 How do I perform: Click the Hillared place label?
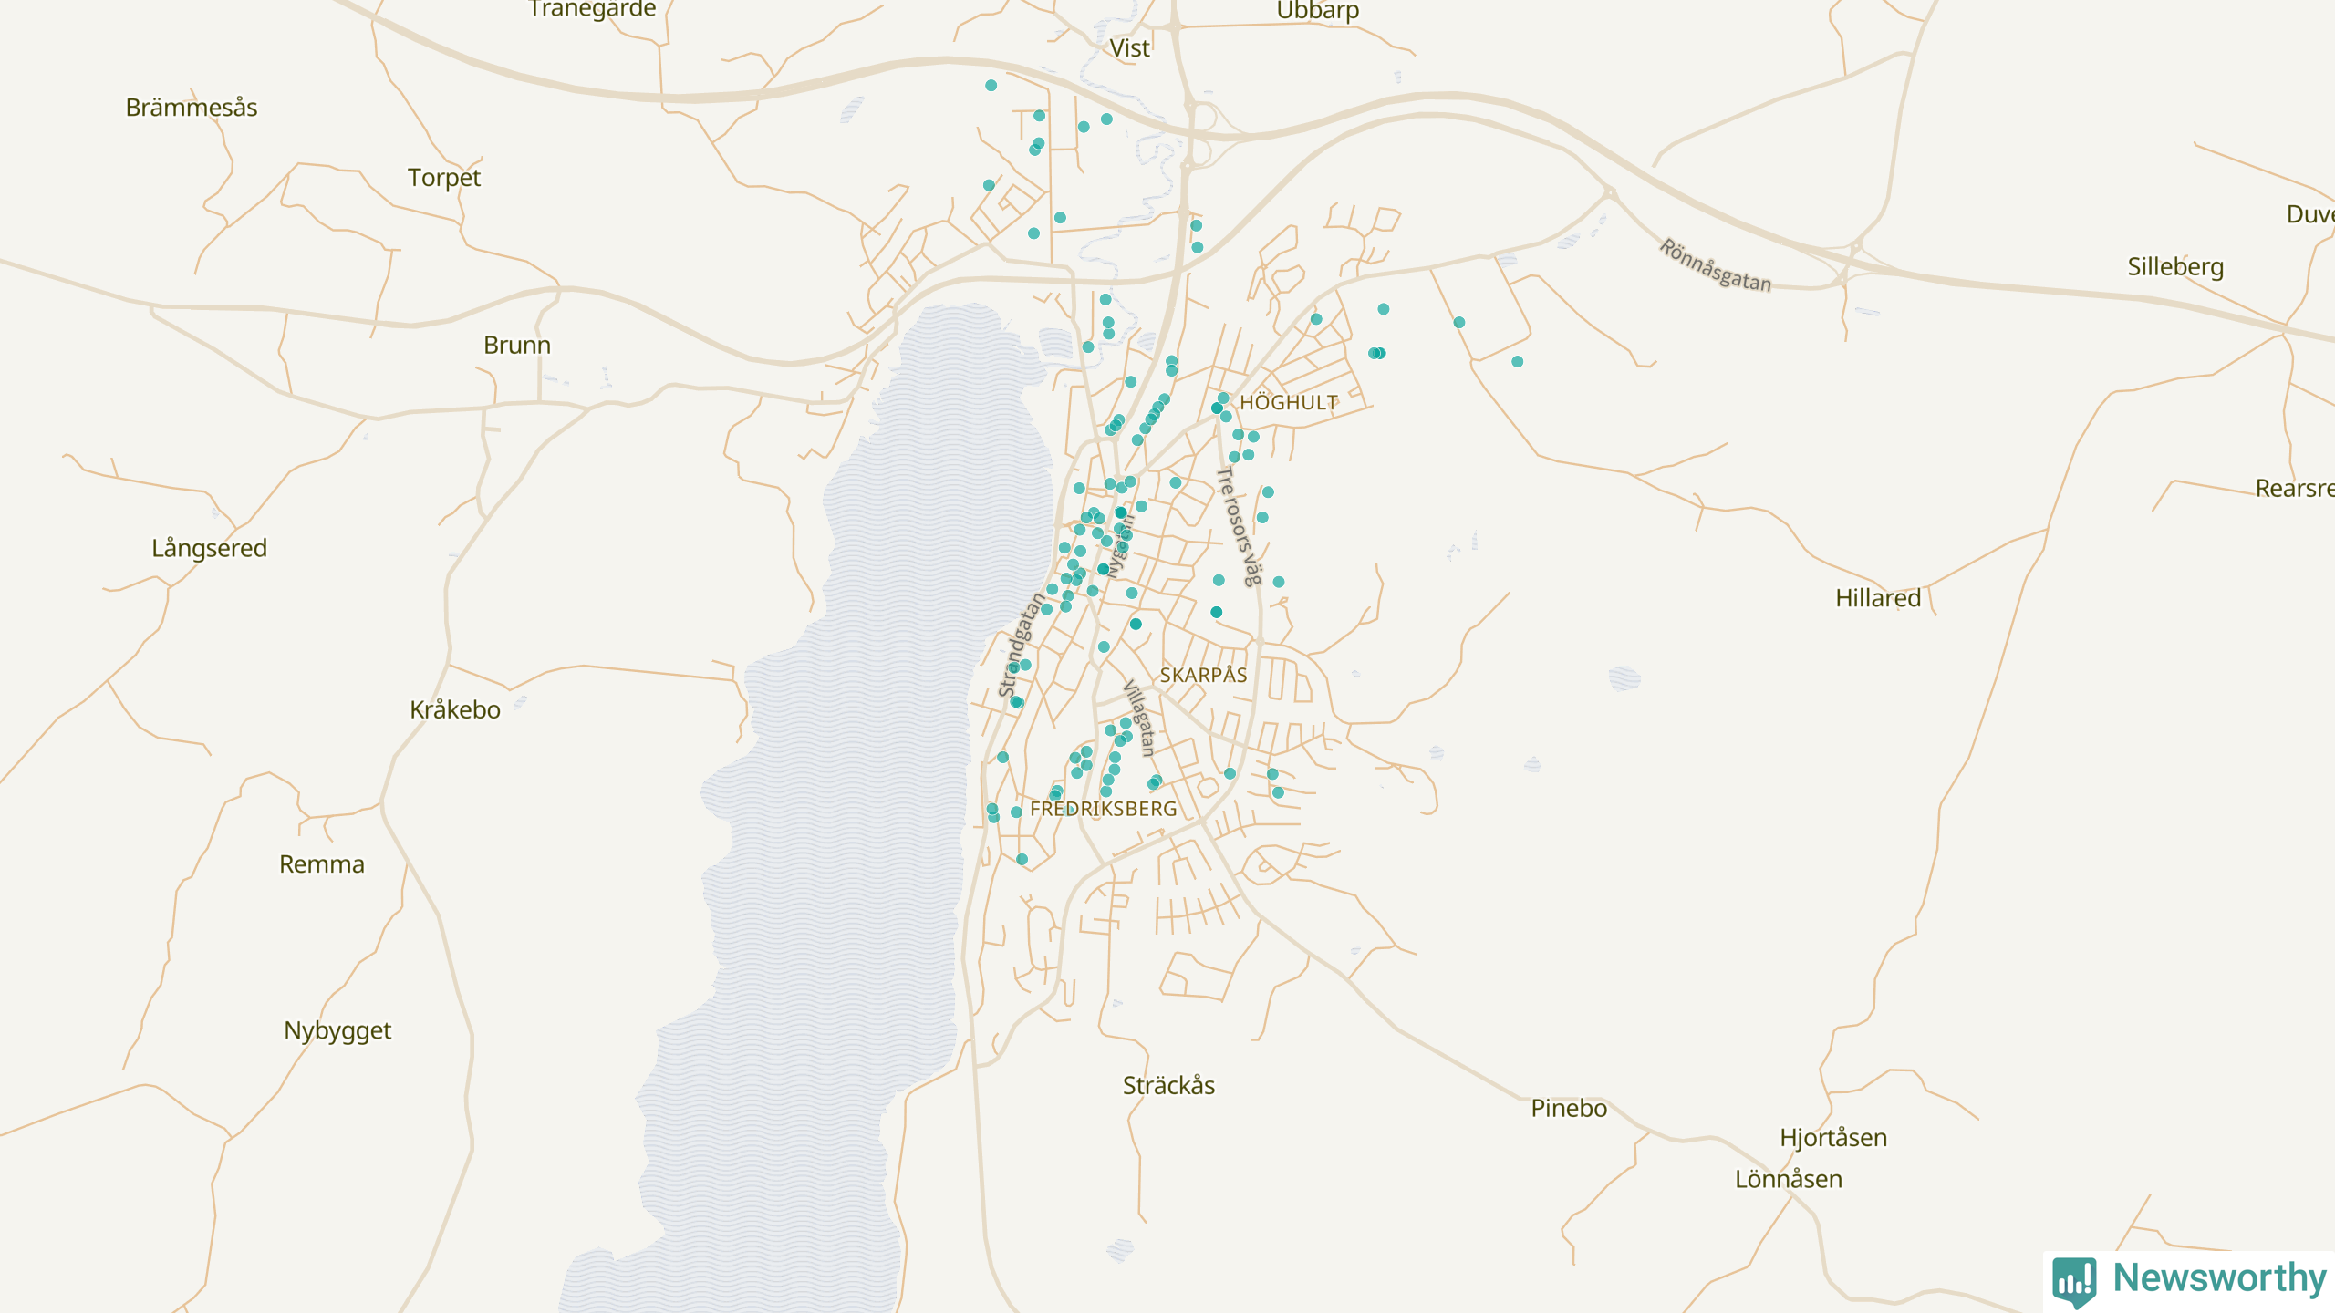pos(1878,599)
